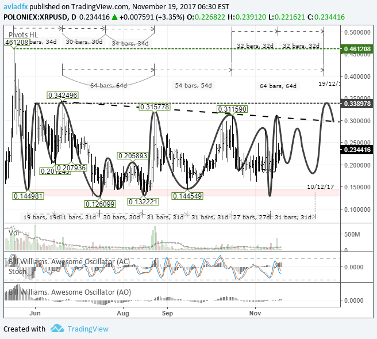
Task: Click the 0.500000 price axis label
Action: tap(357, 32)
